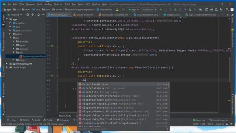The height and width of the screenshot is (133, 236).
Task: Open the Profiler tool window
Action: point(48,120)
